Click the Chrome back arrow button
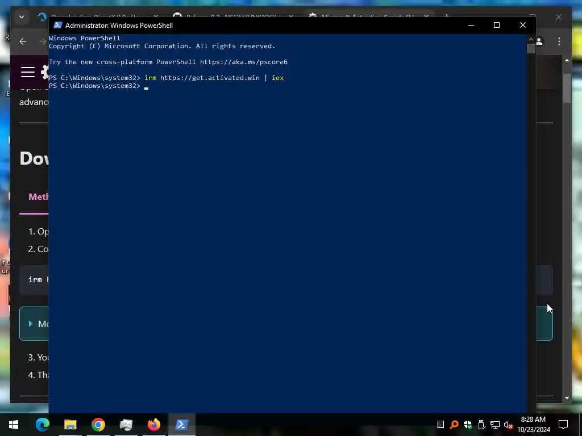This screenshot has width=582, height=436. (x=23, y=41)
